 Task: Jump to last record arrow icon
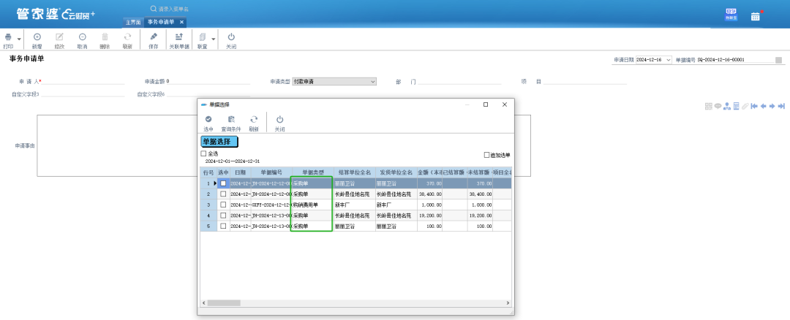[781, 106]
